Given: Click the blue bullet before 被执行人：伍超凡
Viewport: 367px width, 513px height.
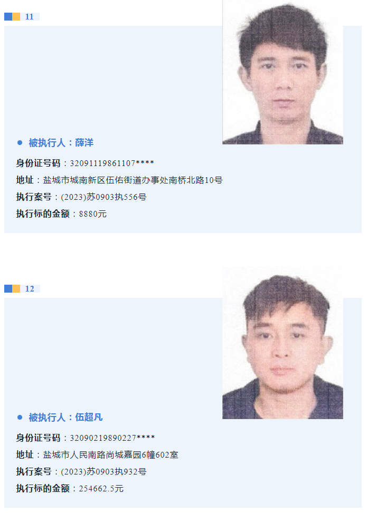Looking at the screenshot, I should (20, 417).
